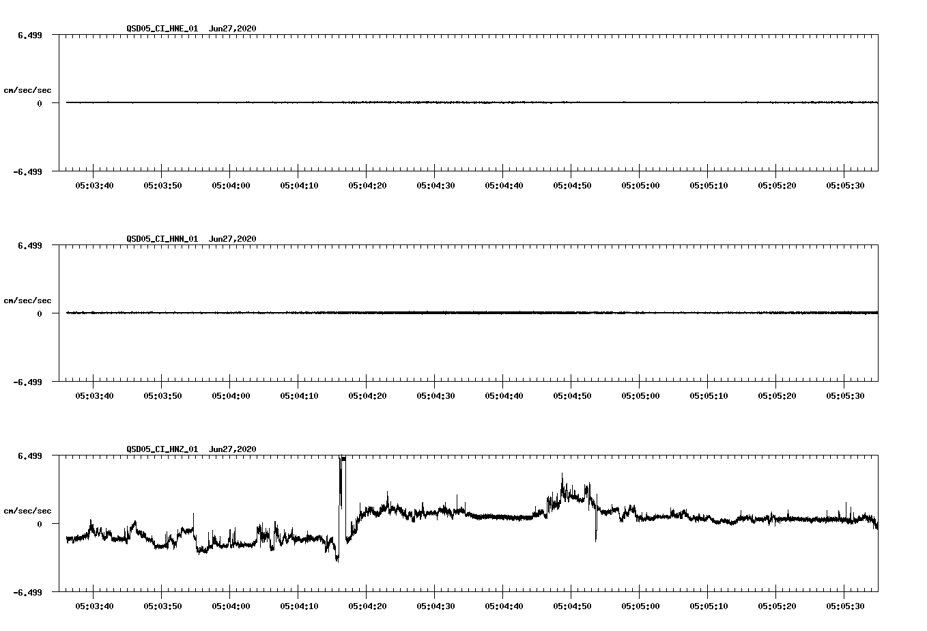Click the 05:04:30 time label under HNN plot
927x631 pixels.
pos(436,396)
